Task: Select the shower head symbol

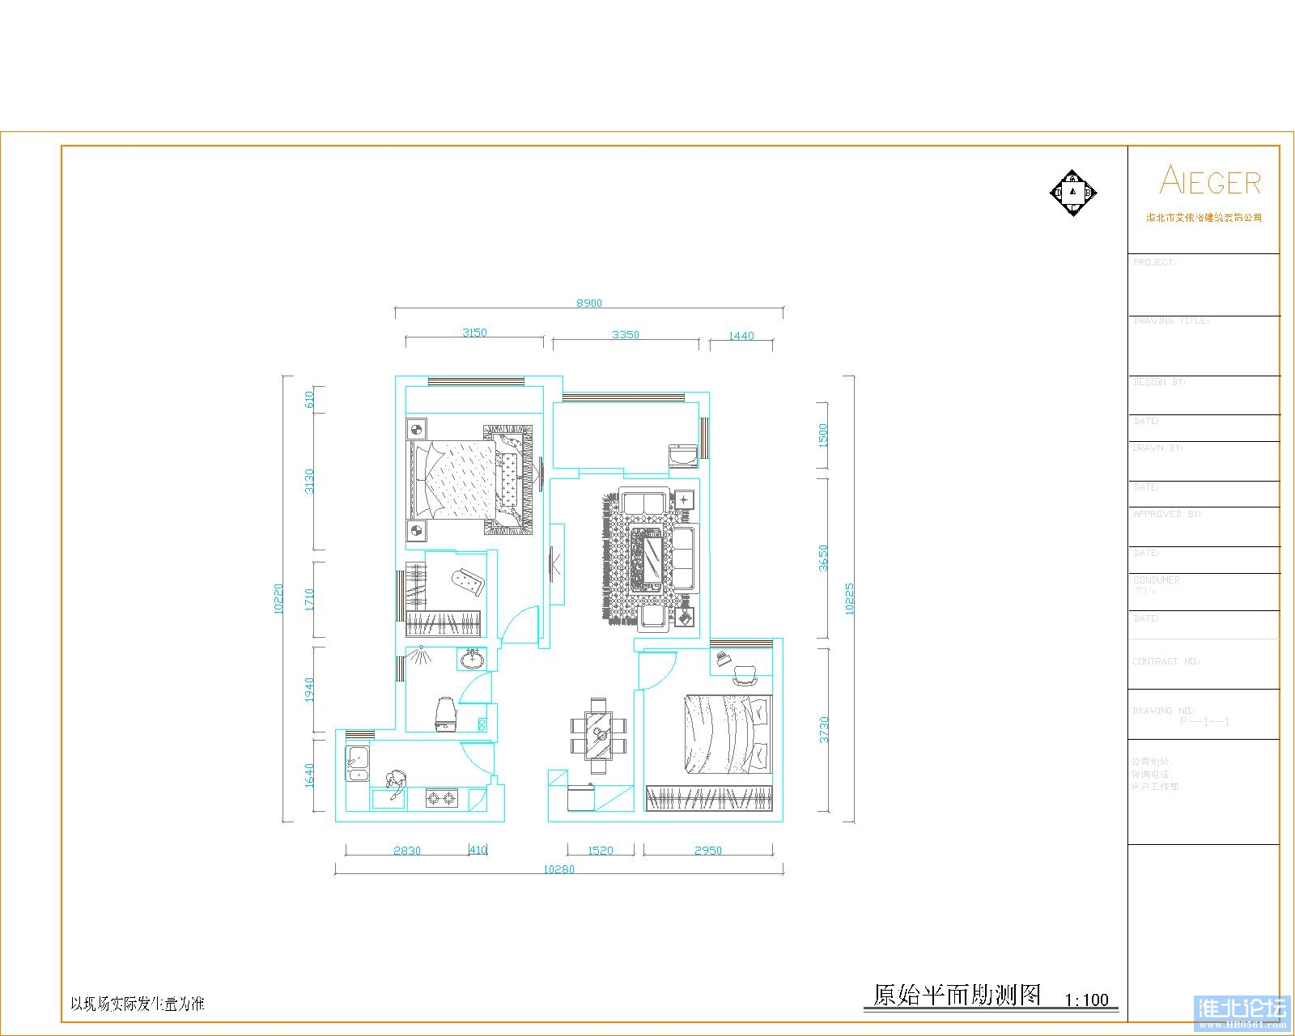Action: coord(419,654)
